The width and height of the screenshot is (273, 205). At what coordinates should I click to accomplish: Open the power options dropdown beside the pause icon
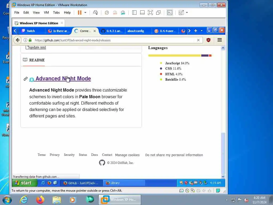click(x=85, y=13)
